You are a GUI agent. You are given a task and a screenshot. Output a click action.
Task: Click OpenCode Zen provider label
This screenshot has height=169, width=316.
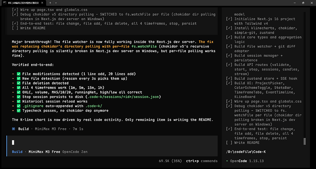75,152
